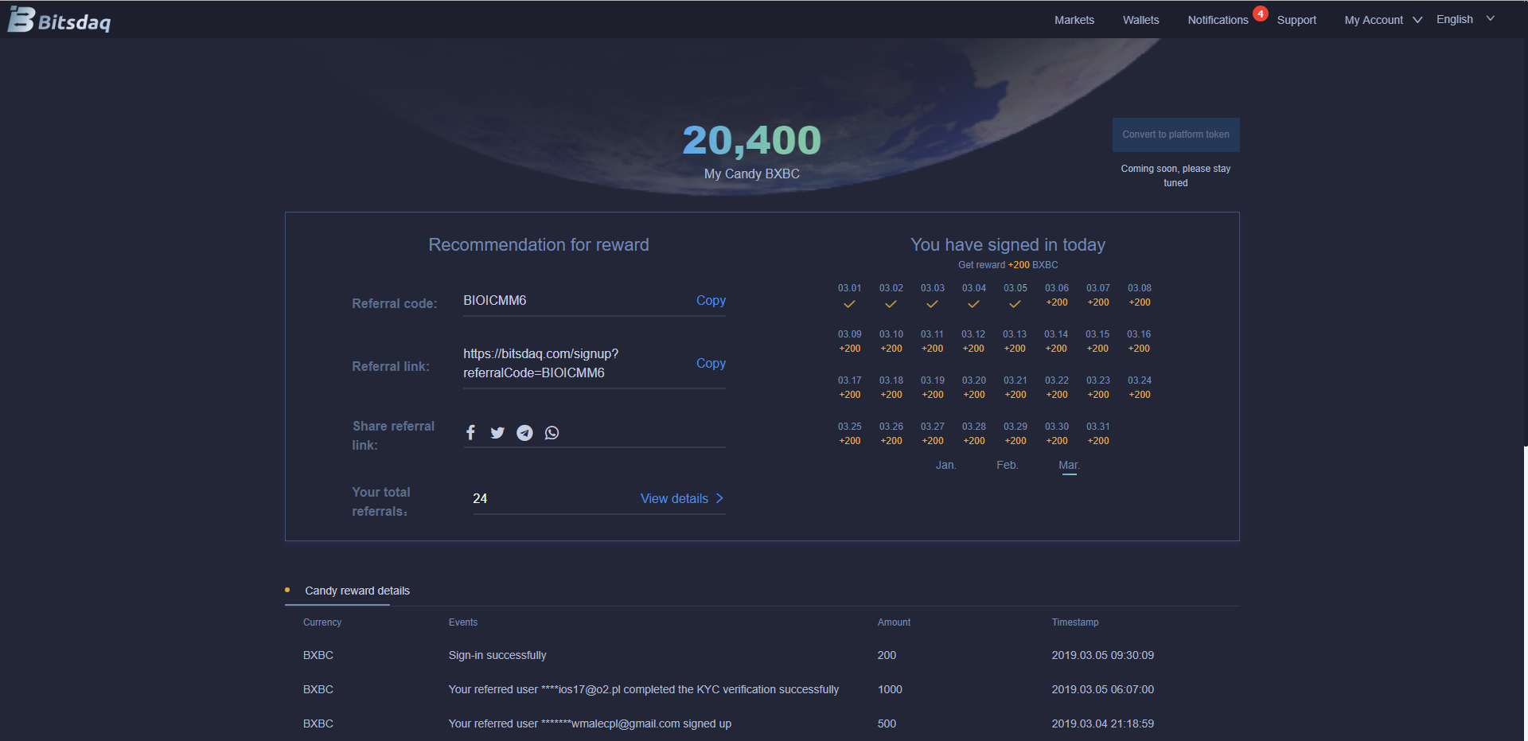Click the Coming soon, please stay tuned text
This screenshot has height=741, width=1528.
click(1175, 175)
